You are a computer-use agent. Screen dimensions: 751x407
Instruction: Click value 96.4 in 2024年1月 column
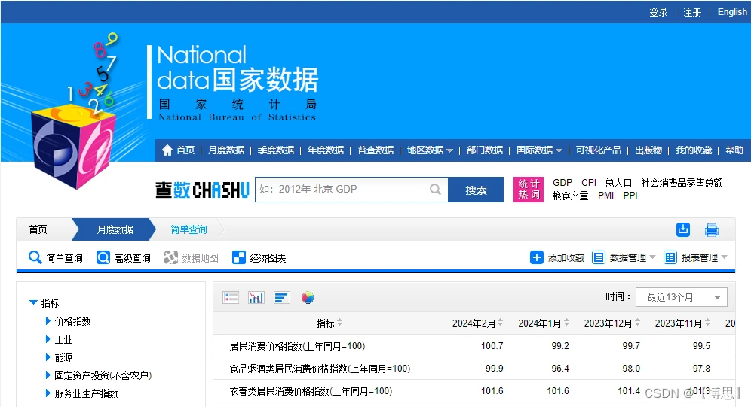click(x=560, y=369)
